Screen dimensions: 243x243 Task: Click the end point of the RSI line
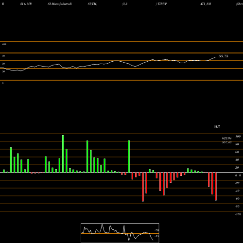[x=215, y=57]
